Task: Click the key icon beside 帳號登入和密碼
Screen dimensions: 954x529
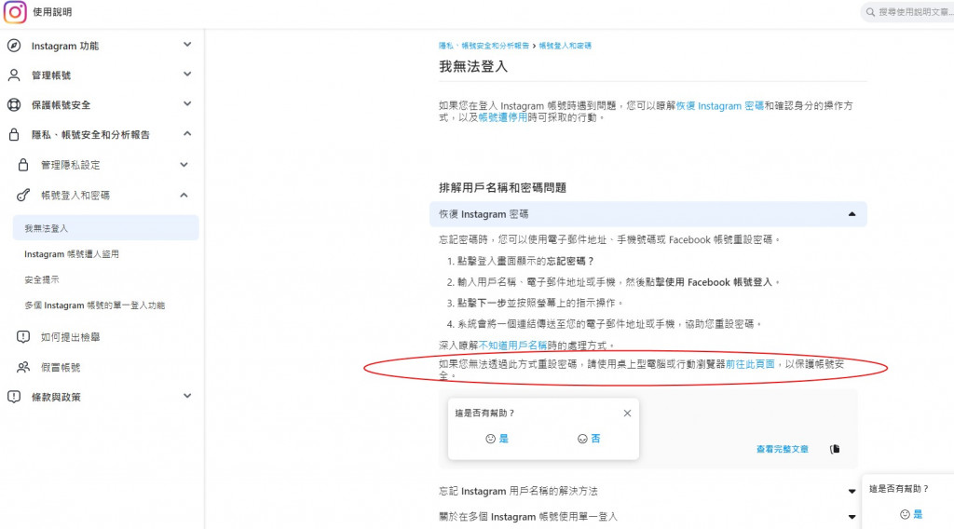Action: click(23, 196)
